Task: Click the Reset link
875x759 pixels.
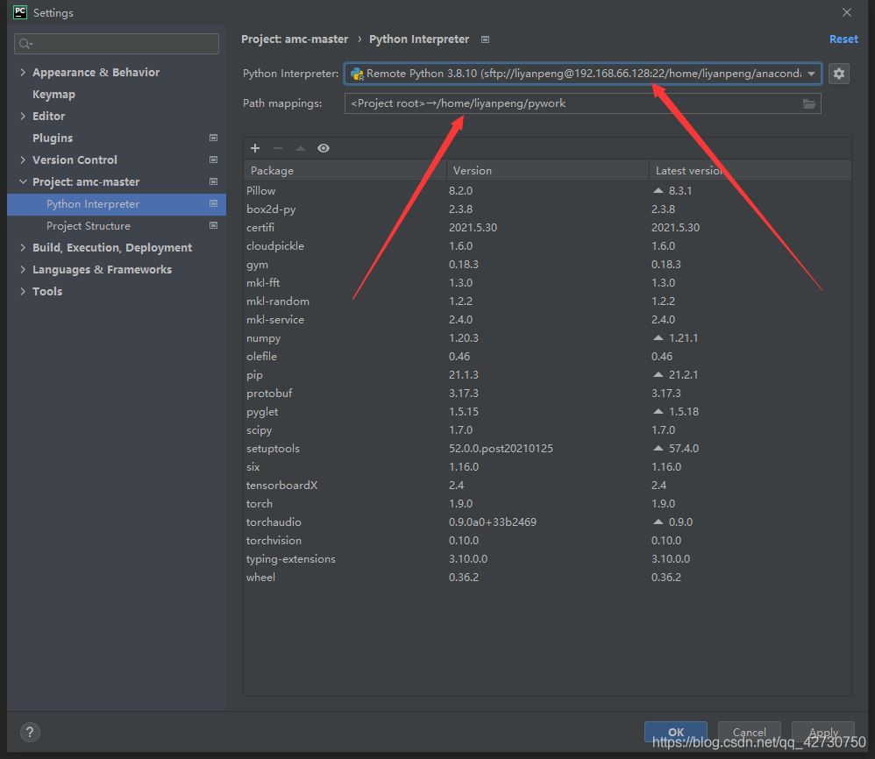Action: (843, 39)
